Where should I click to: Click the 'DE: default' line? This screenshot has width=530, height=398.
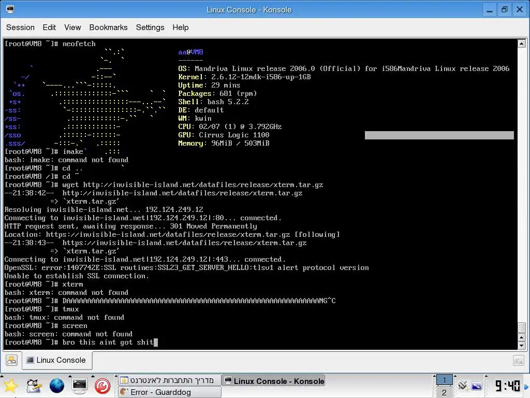point(201,110)
